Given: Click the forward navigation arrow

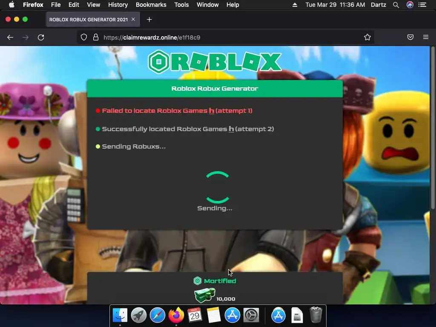Looking at the screenshot, I should (x=26, y=37).
